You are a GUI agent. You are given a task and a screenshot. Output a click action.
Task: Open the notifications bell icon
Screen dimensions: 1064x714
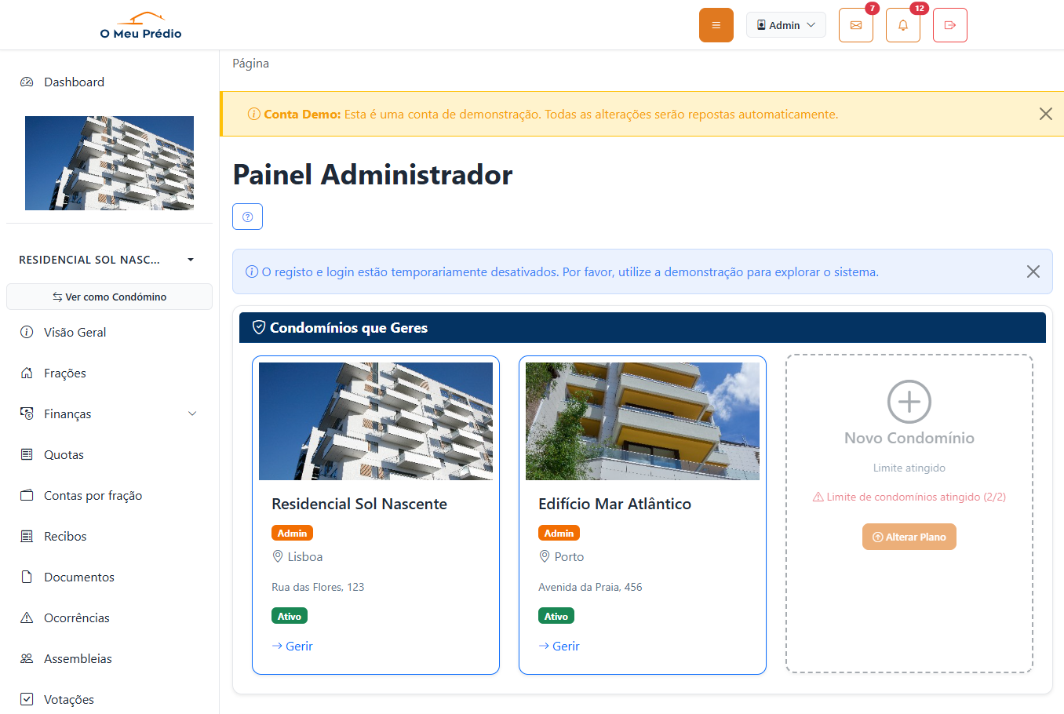902,24
